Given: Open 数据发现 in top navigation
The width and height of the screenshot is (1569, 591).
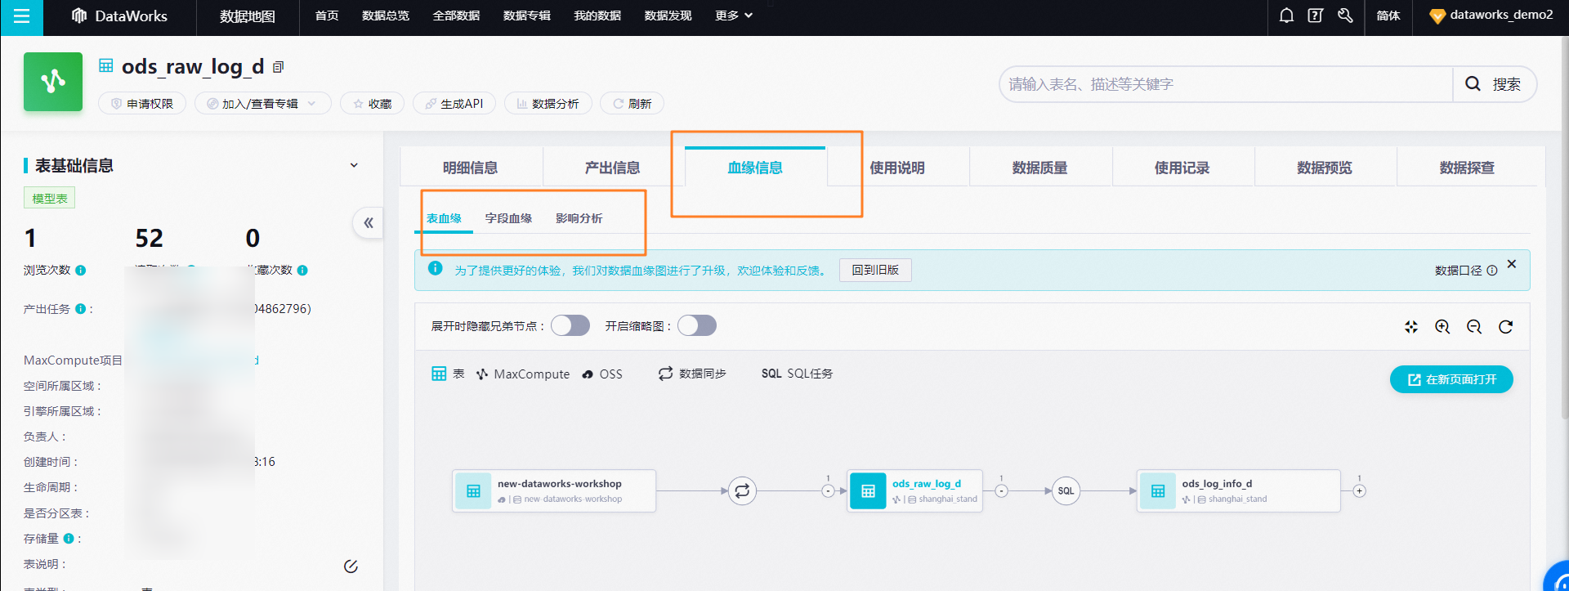Looking at the screenshot, I should coord(668,16).
